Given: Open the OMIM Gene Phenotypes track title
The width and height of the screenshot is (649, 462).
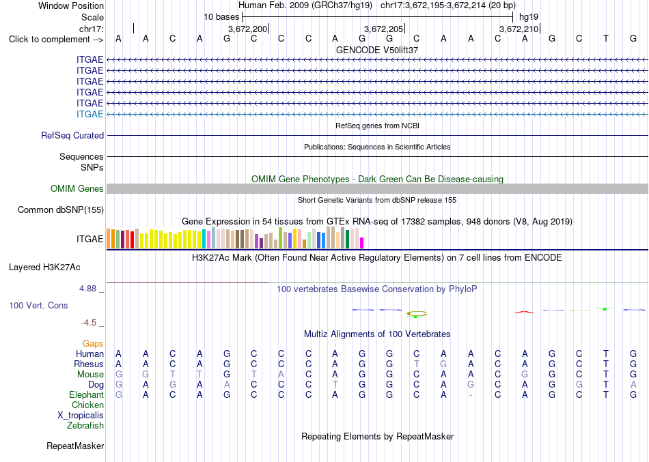Looking at the screenshot, I should 377,179.
